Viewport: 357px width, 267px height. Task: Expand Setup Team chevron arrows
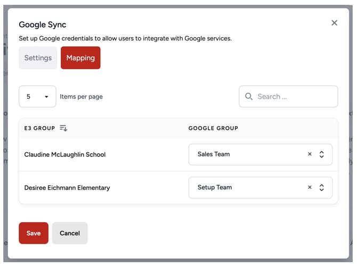pyautogui.click(x=322, y=188)
